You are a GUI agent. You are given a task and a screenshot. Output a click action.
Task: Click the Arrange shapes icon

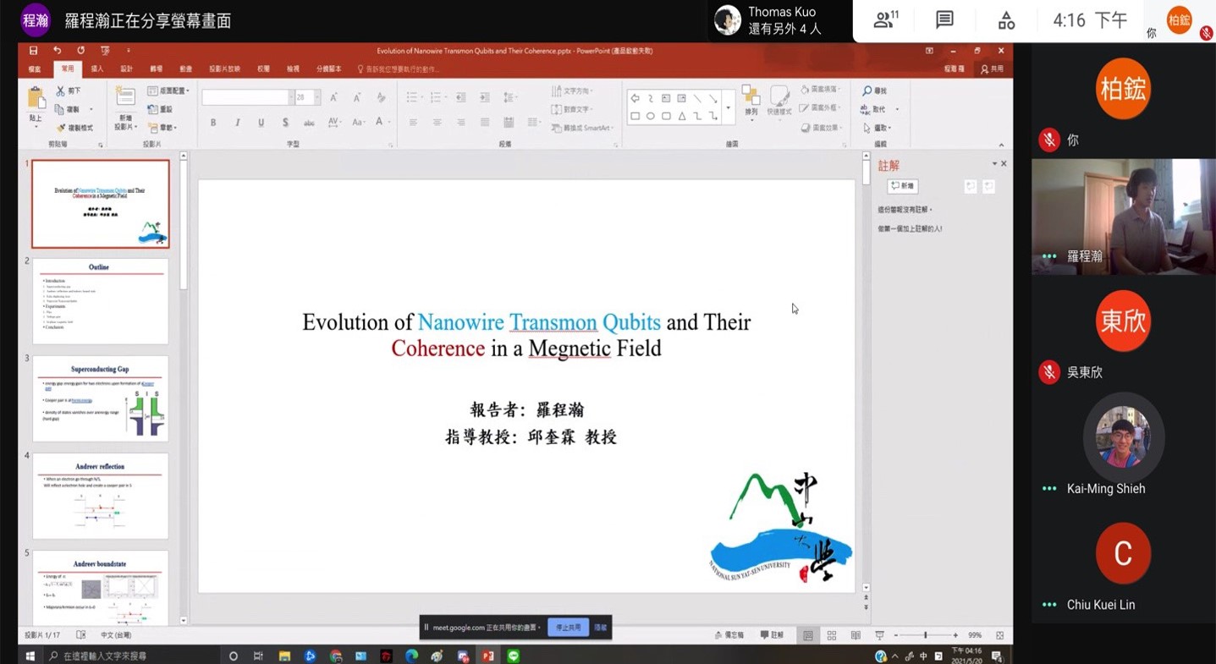click(x=751, y=97)
